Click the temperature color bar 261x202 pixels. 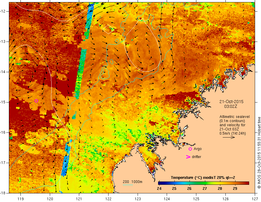pyautogui.click(x=203, y=183)
